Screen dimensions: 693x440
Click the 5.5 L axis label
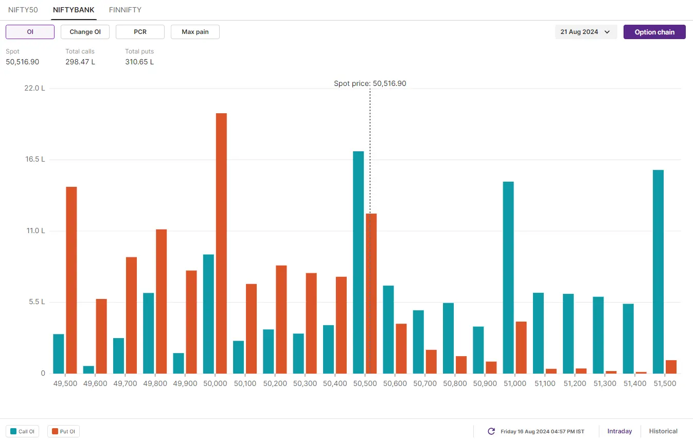click(37, 302)
